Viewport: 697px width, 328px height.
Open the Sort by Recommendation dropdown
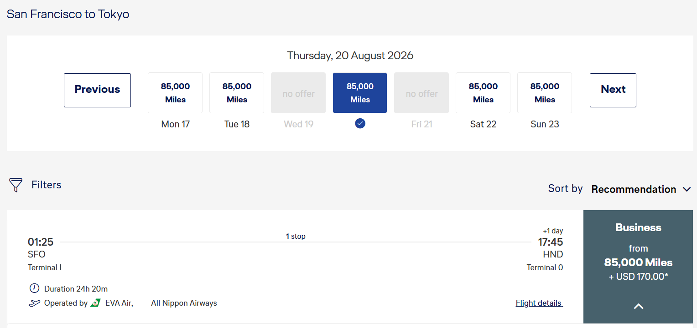(634, 189)
